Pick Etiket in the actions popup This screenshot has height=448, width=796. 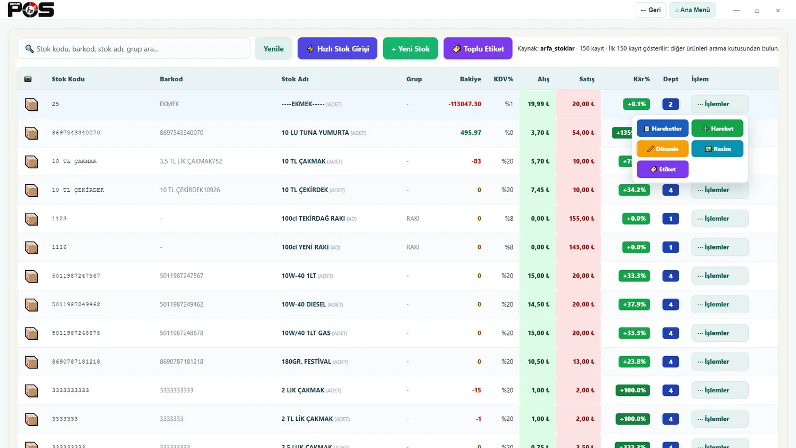pyautogui.click(x=663, y=169)
